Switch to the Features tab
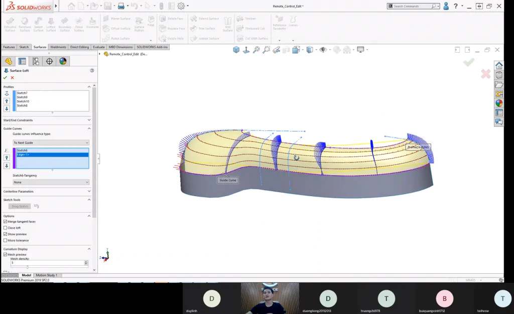The width and height of the screenshot is (514, 314). pyautogui.click(x=9, y=47)
